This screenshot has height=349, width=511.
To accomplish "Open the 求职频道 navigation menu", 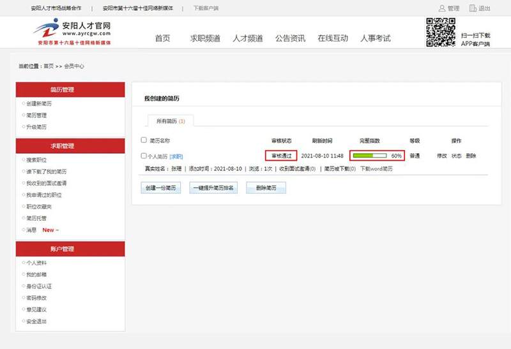I will [205, 38].
